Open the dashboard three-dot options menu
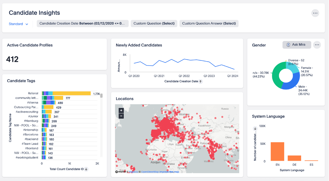 click(315, 13)
